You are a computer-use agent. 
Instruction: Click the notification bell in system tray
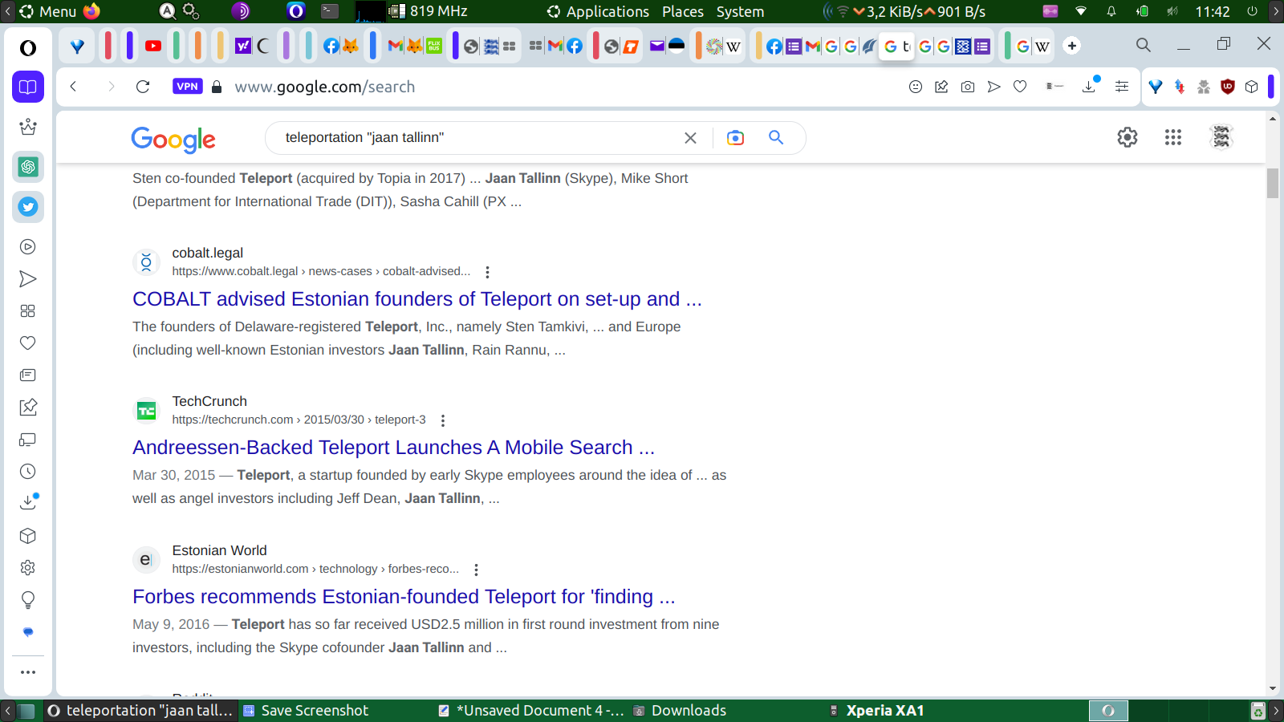(1111, 11)
